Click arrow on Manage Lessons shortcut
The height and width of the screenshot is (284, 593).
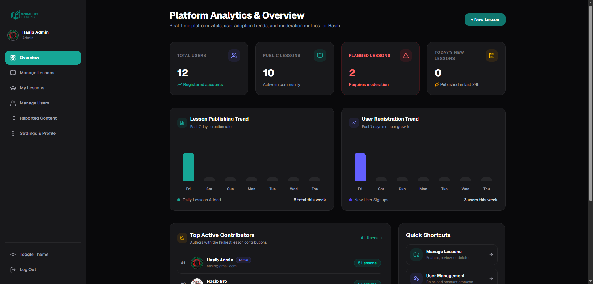click(491, 255)
